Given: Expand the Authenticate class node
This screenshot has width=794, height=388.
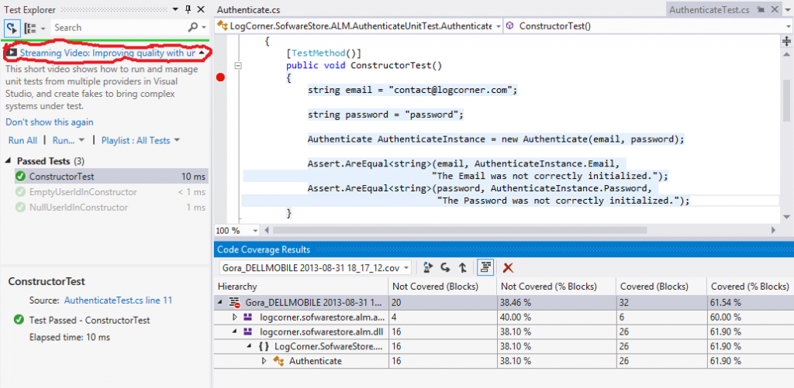Looking at the screenshot, I should [264, 361].
